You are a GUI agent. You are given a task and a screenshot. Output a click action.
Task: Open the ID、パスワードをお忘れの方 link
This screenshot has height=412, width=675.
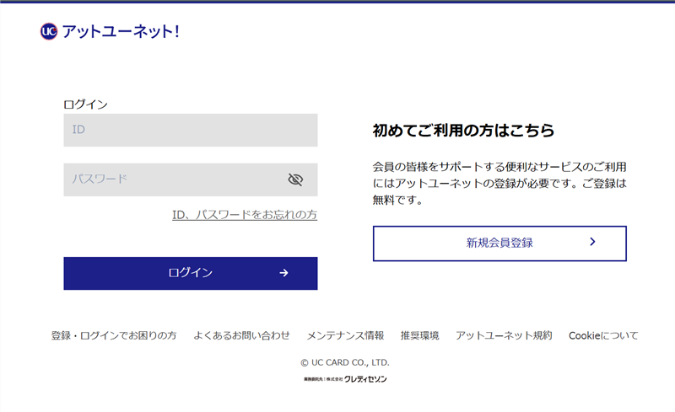pos(245,215)
